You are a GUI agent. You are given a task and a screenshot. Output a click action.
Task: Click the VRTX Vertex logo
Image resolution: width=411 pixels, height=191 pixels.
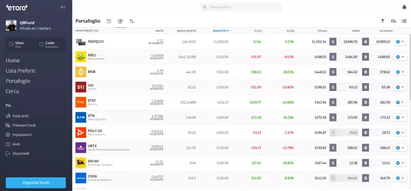tap(81, 148)
